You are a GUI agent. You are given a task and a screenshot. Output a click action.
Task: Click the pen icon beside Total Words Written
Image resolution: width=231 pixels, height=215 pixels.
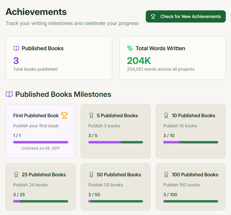(130, 48)
